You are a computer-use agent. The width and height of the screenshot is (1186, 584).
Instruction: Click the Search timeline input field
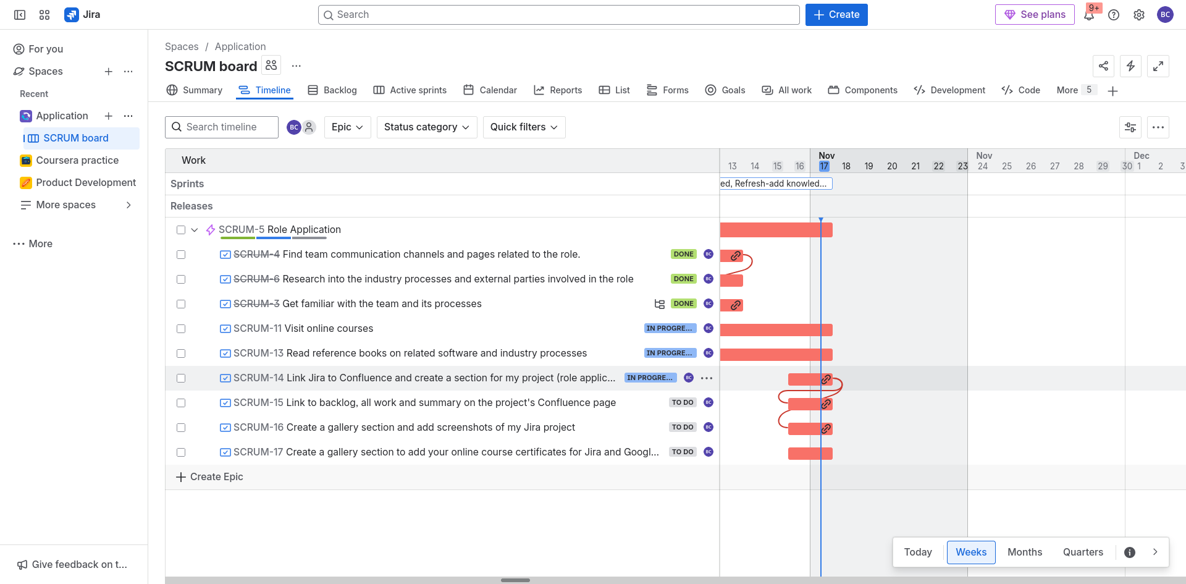(x=222, y=127)
